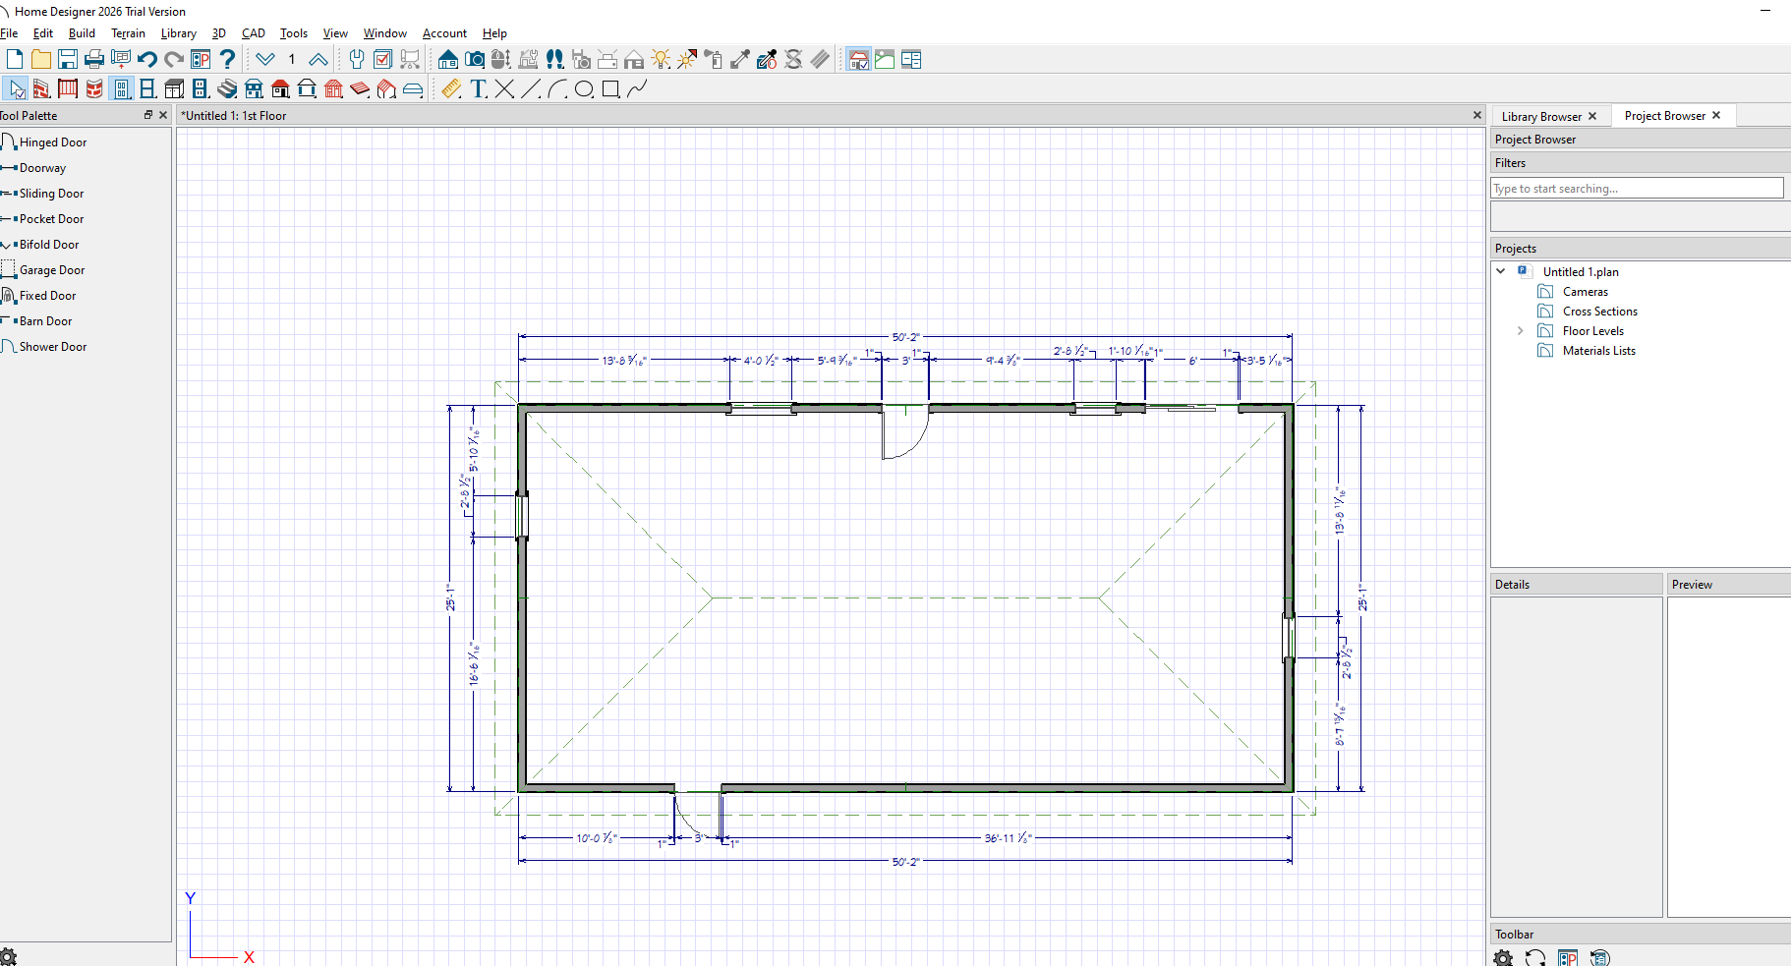Click the Adjust Lights bulb icon

tap(661, 60)
